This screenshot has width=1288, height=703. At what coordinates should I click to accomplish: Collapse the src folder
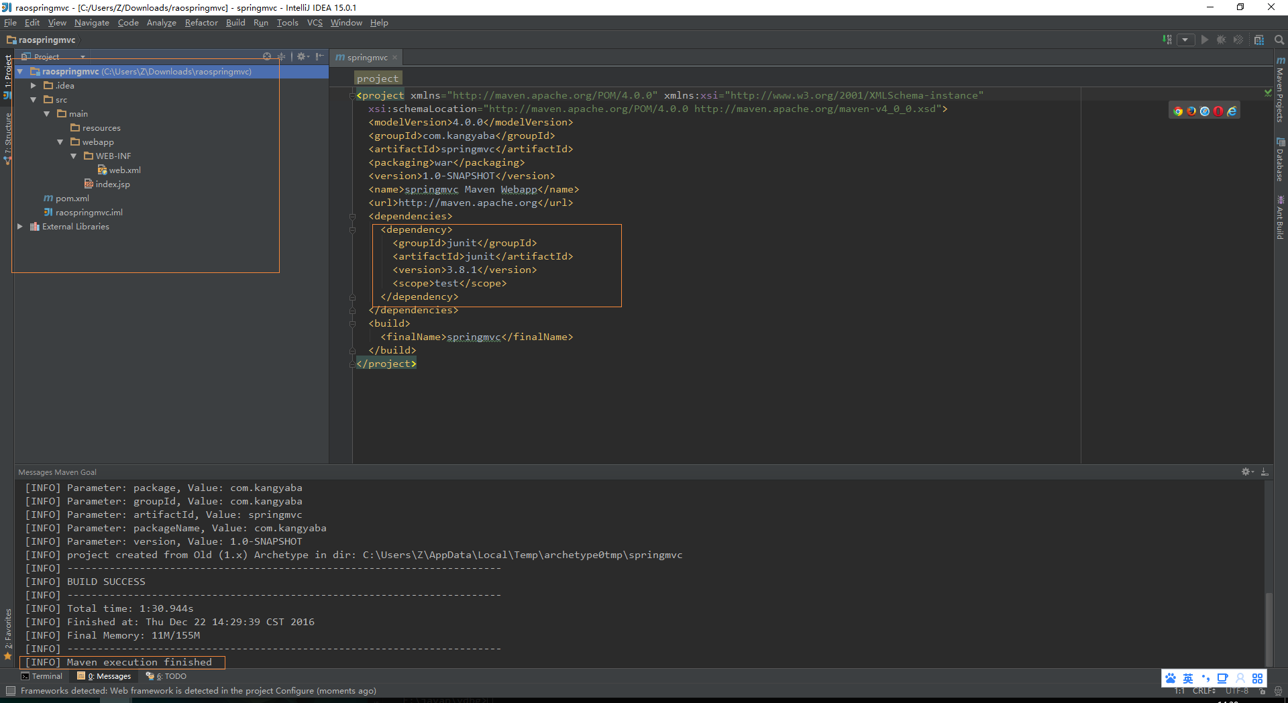[34, 99]
